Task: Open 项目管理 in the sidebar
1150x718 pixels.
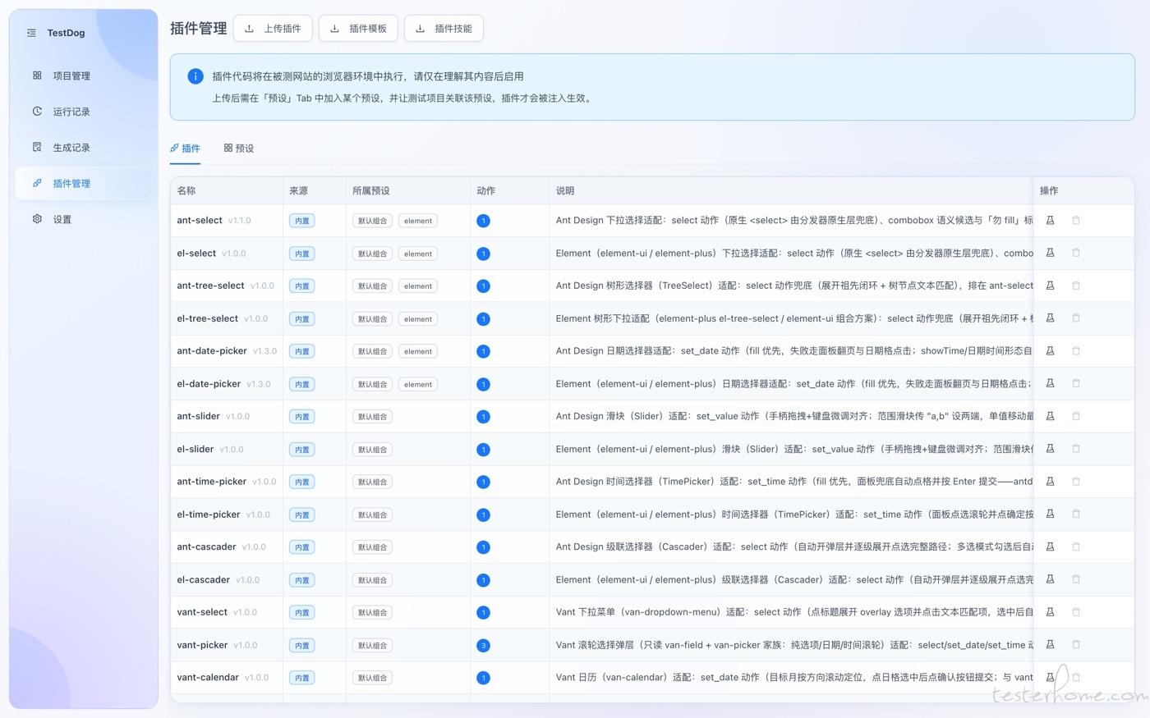Action: tap(83, 75)
